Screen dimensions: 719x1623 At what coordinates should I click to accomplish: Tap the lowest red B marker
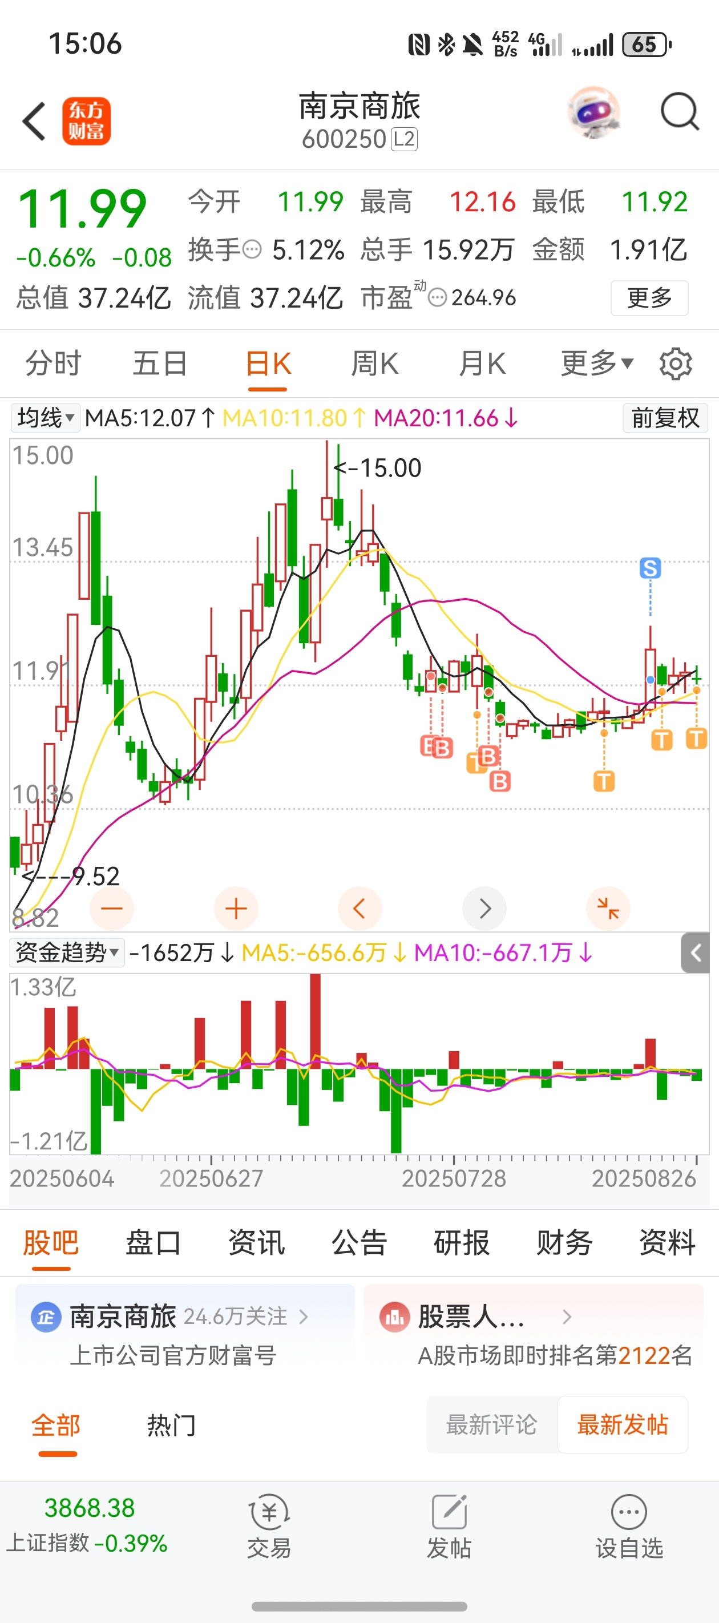500,781
